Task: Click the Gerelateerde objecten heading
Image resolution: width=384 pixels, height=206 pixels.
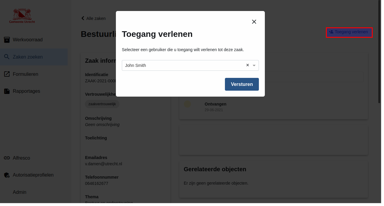Action: [215, 169]
